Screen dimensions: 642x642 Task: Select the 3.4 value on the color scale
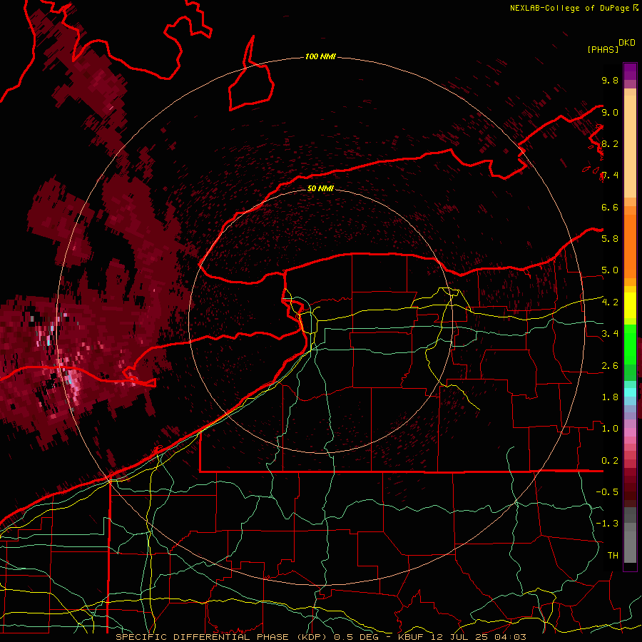[610, 334]
